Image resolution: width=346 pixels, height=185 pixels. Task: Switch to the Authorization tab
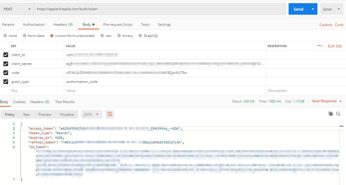[34, 25]
